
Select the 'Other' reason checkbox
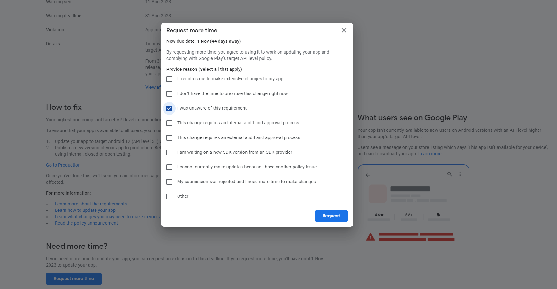[x=169, y=196]
